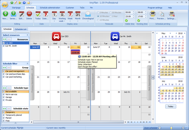Go to next month in mini calendar
The height and width of the screenshot is (130, 189).
[170, 33]
